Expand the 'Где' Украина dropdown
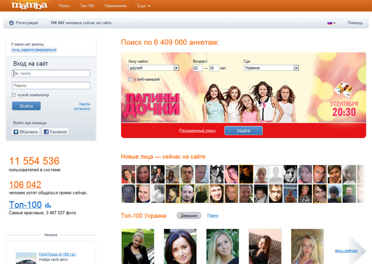Image resolution: width=372 pixels, height=264 pixels. click(296, 68)
